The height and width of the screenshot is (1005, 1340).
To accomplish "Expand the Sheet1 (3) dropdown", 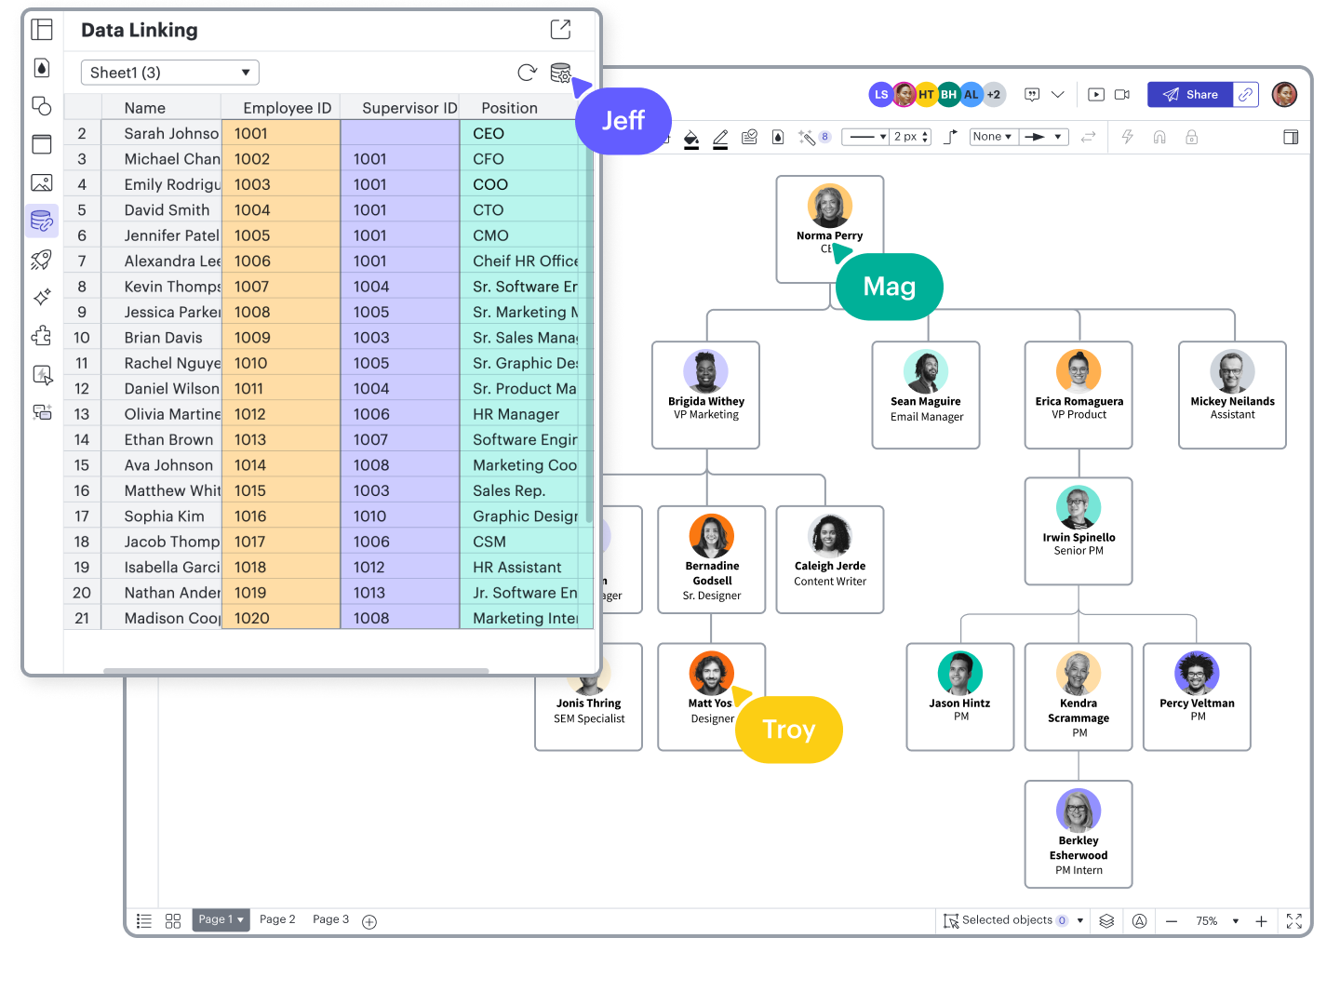I will [169, 73].
